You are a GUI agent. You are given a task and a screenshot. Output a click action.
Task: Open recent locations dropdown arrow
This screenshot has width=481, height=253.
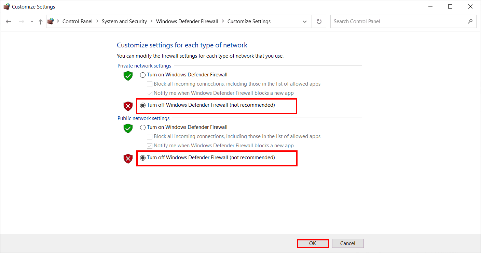32,21
